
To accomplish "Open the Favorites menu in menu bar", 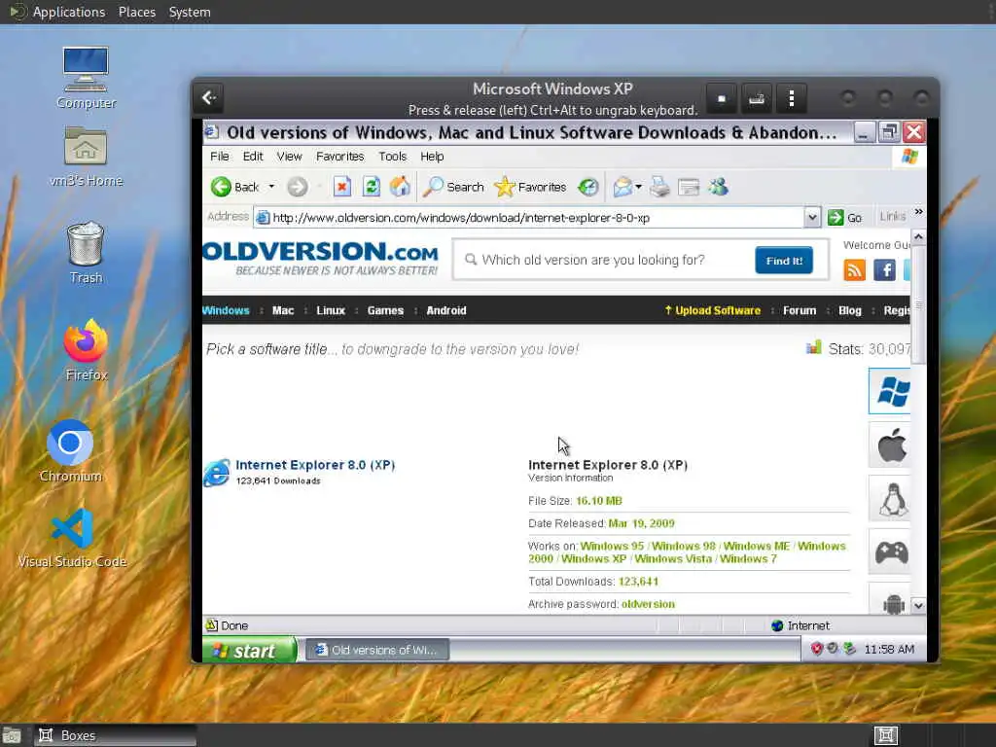I will 339,157.
